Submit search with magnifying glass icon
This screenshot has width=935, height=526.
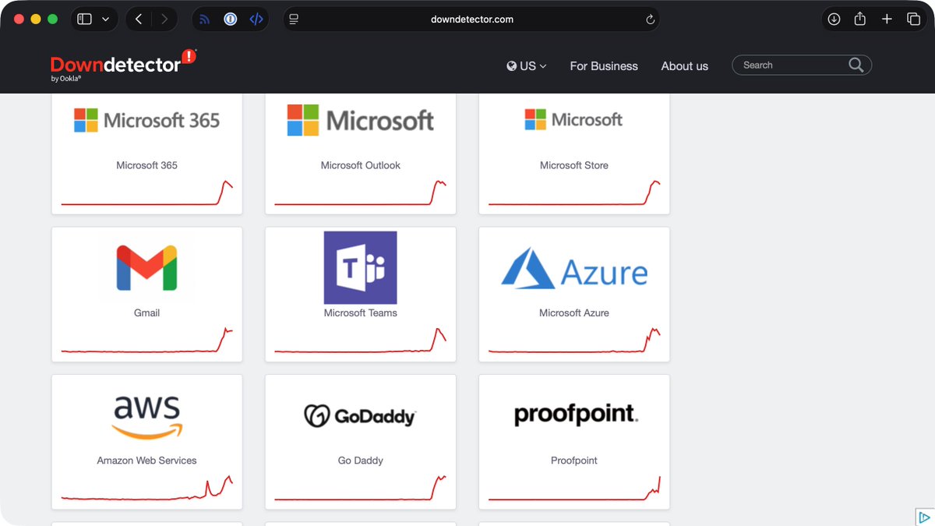click(x=856, y=65)
